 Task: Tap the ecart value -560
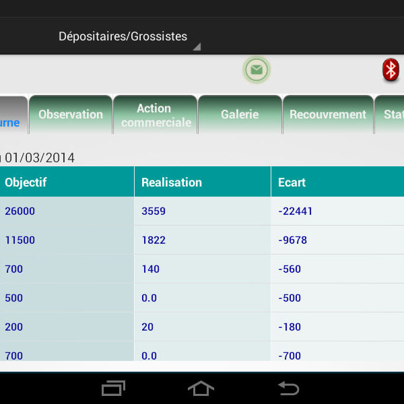click(x=290, y=269)
